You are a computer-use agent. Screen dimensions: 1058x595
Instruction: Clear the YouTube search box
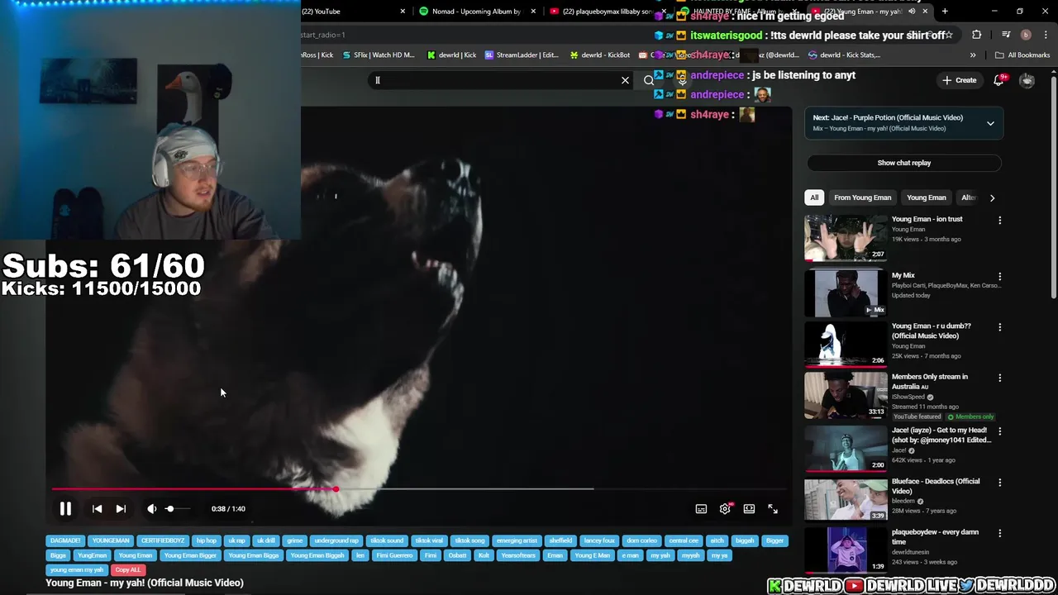[x=625, y=80]
